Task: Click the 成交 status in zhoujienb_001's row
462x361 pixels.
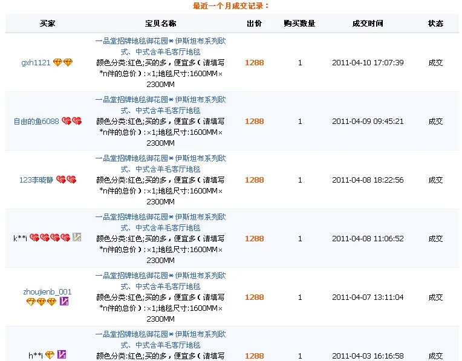Action: click(x=435, y=297)
